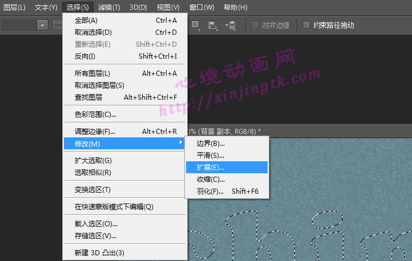The height and width of the screenshot is (261, 412).
Task: Open the 滤镜(T) menu
Action: click(108, 7)
